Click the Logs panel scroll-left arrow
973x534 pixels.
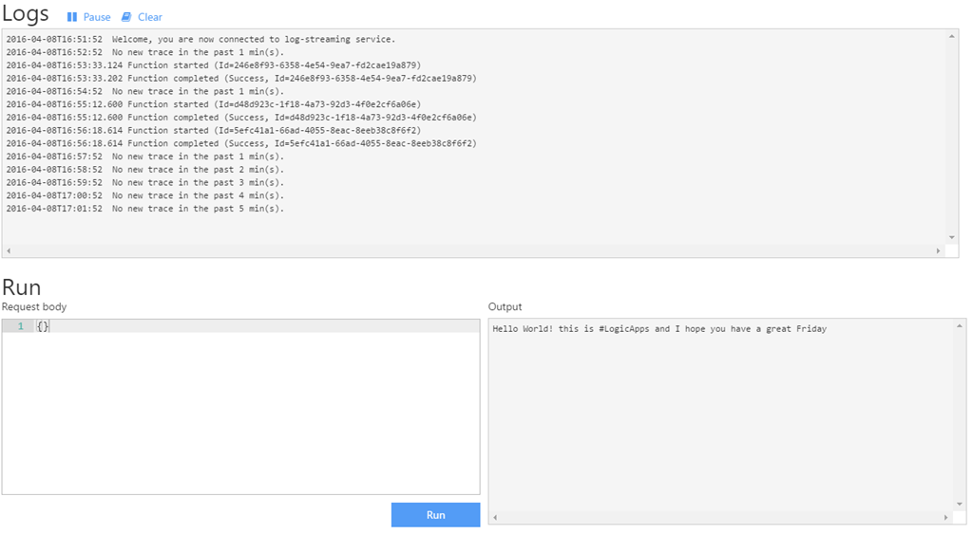point(10,251)
